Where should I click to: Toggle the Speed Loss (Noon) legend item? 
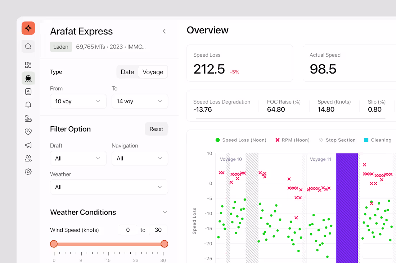click(240, 140)
